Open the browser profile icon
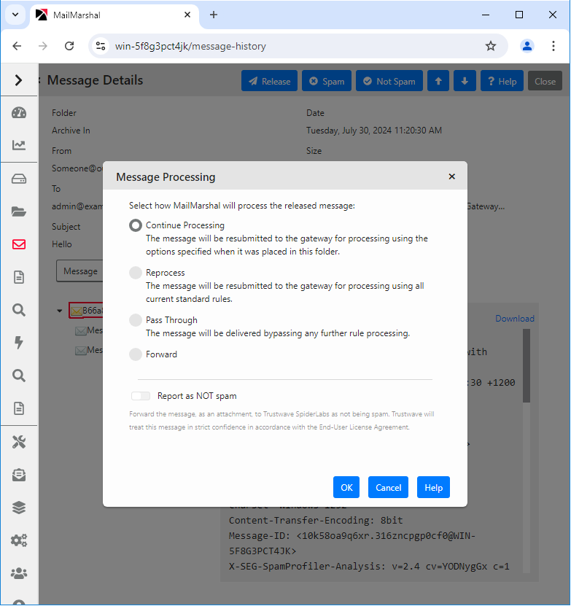The width and height of the screenshot is (571, 606). coord(527,46)
